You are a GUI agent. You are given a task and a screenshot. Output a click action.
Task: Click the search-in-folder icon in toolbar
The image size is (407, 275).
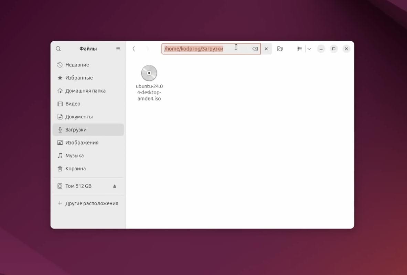(280, 49)
